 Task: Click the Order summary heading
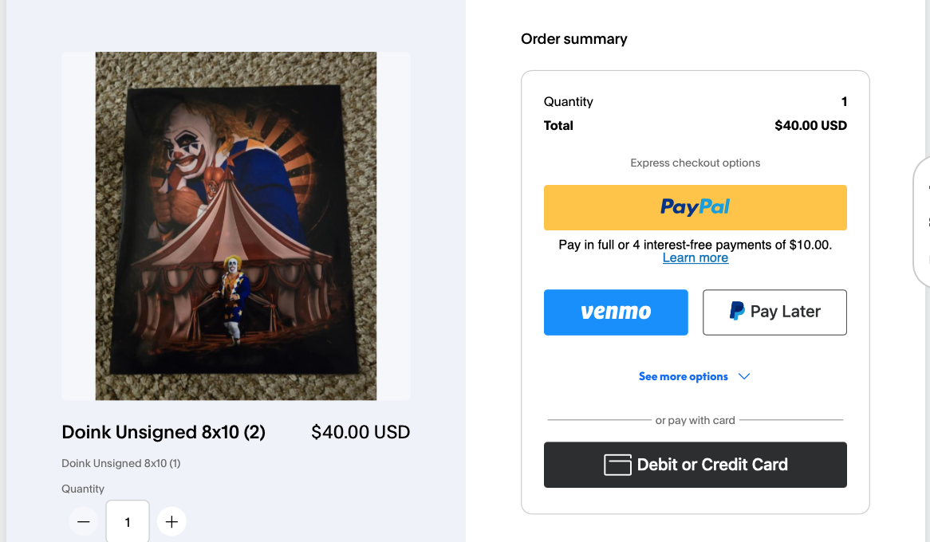point(574,39)
